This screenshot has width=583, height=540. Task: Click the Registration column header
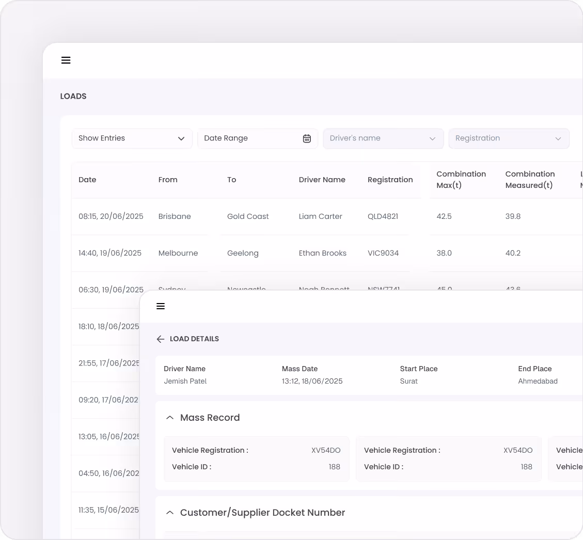pos(390,180)
